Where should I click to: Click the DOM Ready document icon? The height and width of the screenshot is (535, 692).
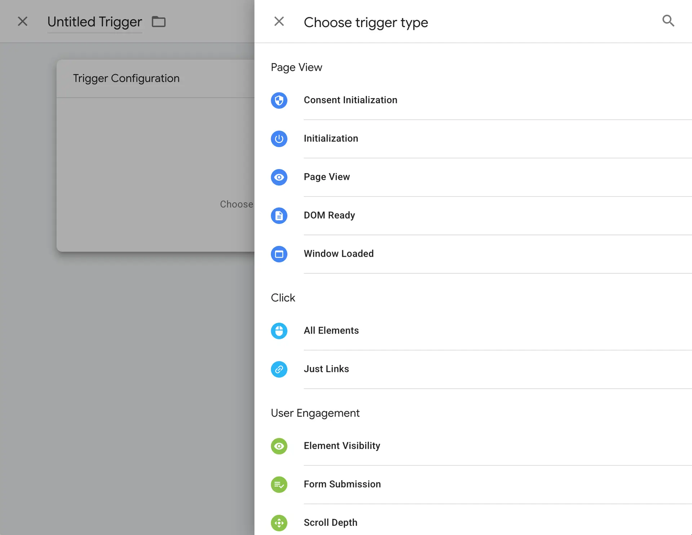click(x=279, y=216)
